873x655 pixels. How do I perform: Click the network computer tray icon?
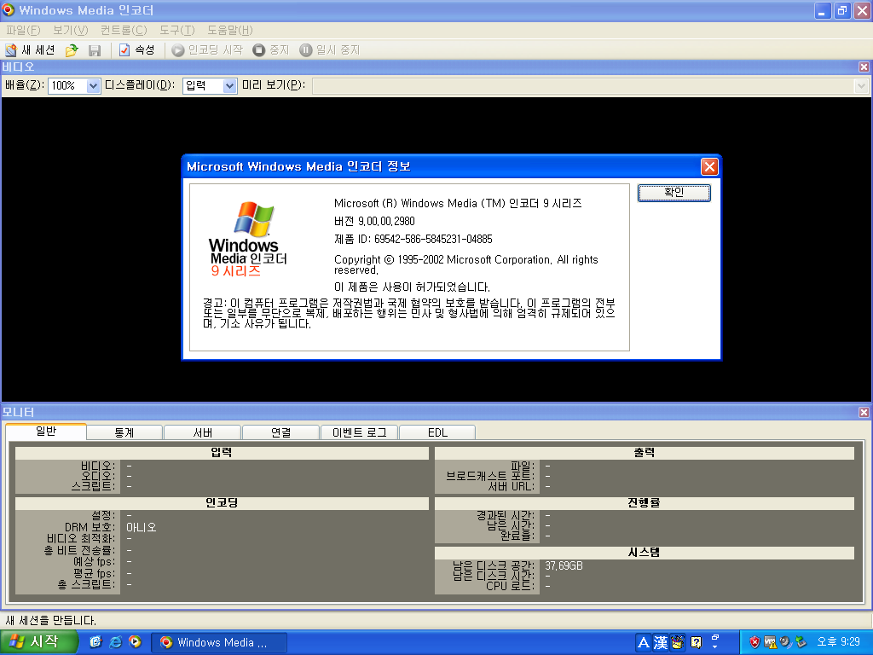770,642
